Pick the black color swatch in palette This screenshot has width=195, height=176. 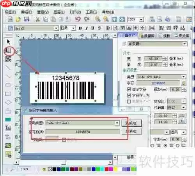[x=54, y=169]
